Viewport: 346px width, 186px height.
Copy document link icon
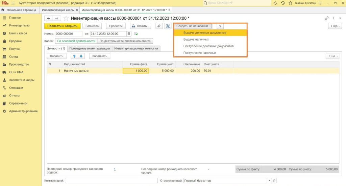click(x=327, y=18)
